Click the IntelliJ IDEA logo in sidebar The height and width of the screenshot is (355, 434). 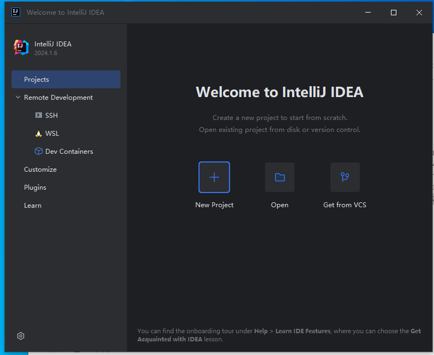21,47
